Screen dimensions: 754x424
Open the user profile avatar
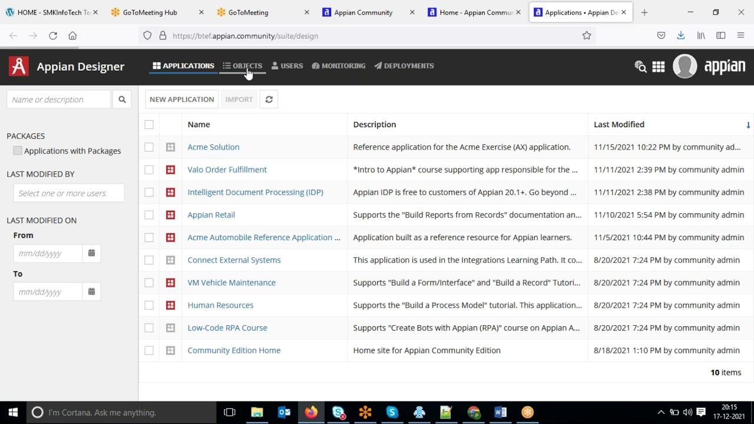tap(684, 66)
